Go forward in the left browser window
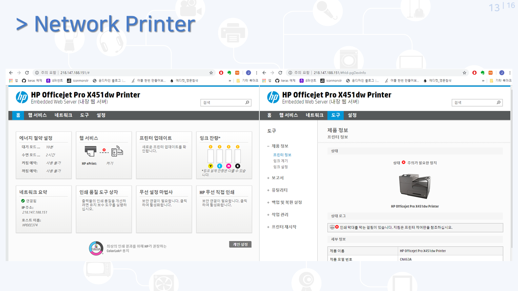Screen dimensions: 518x291 [x=19, y=73]
